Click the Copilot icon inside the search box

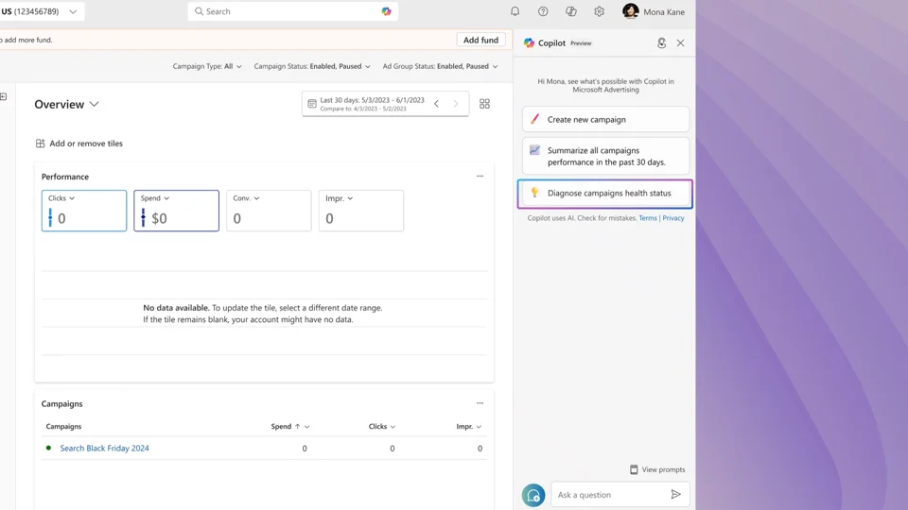click(386, 11)
